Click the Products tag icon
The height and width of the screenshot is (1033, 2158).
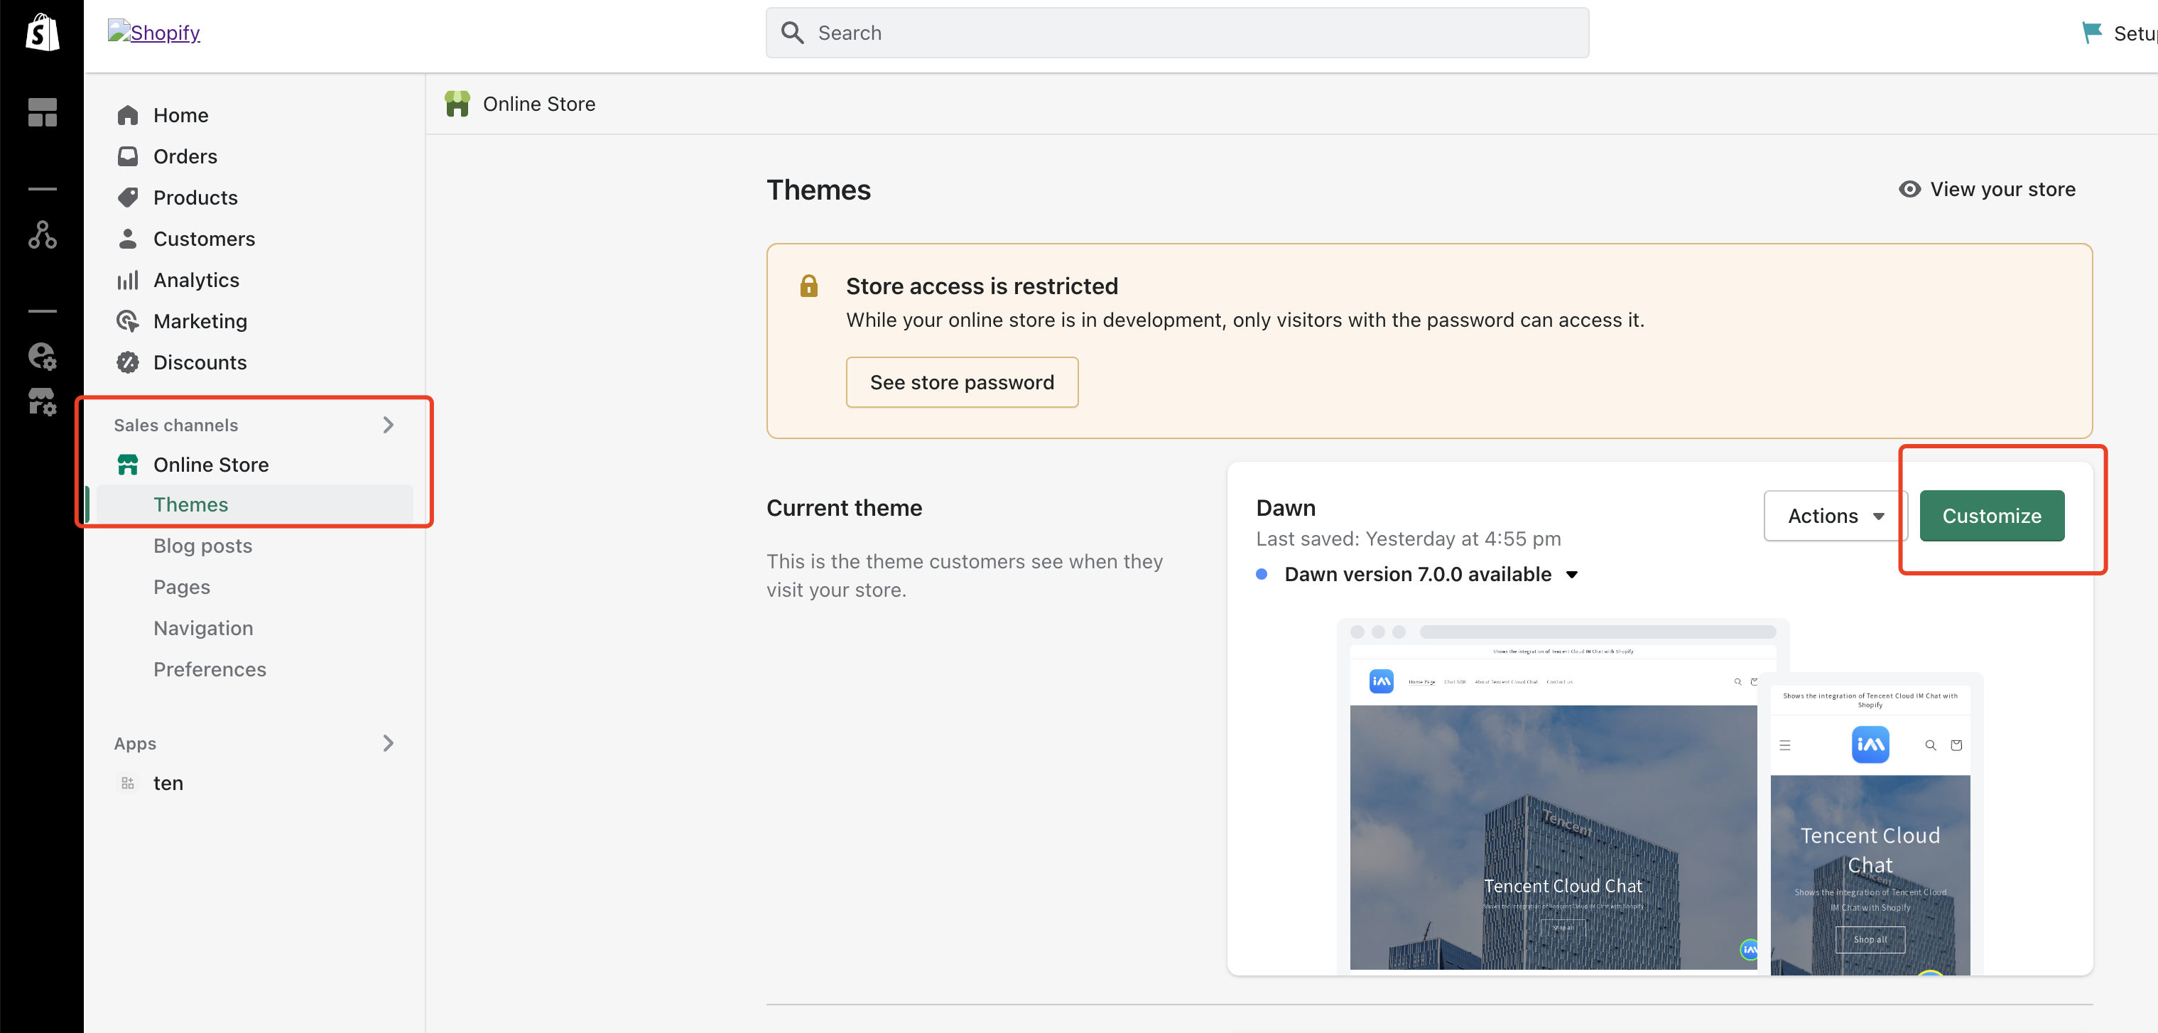[127, 197]
